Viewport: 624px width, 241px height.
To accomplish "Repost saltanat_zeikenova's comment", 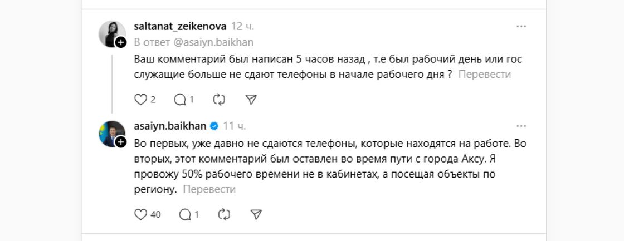I will pyautogui.click(x=219, y=100).
